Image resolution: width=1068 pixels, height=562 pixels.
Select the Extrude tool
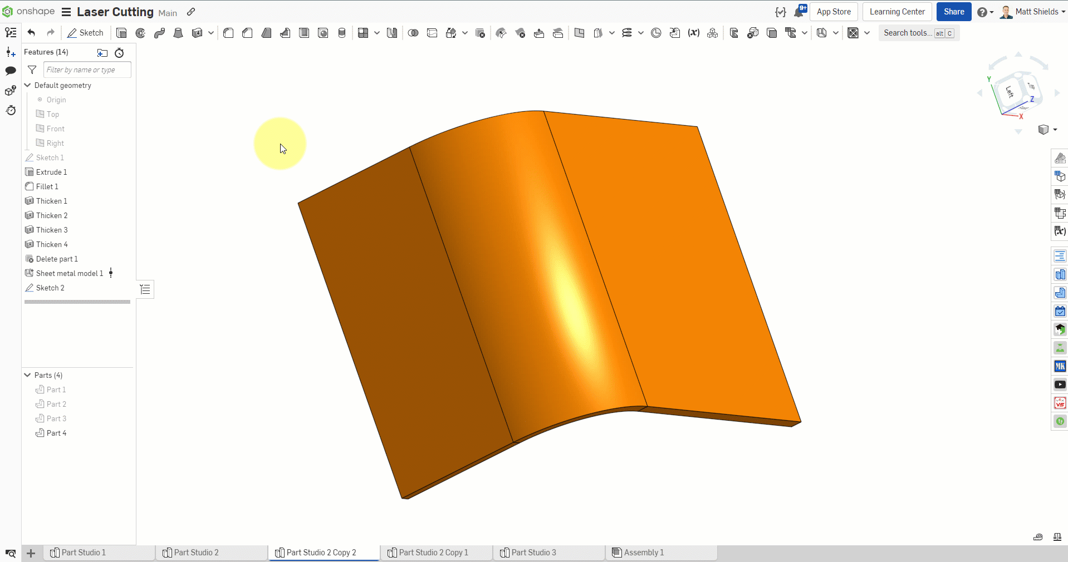click(121, 33)
